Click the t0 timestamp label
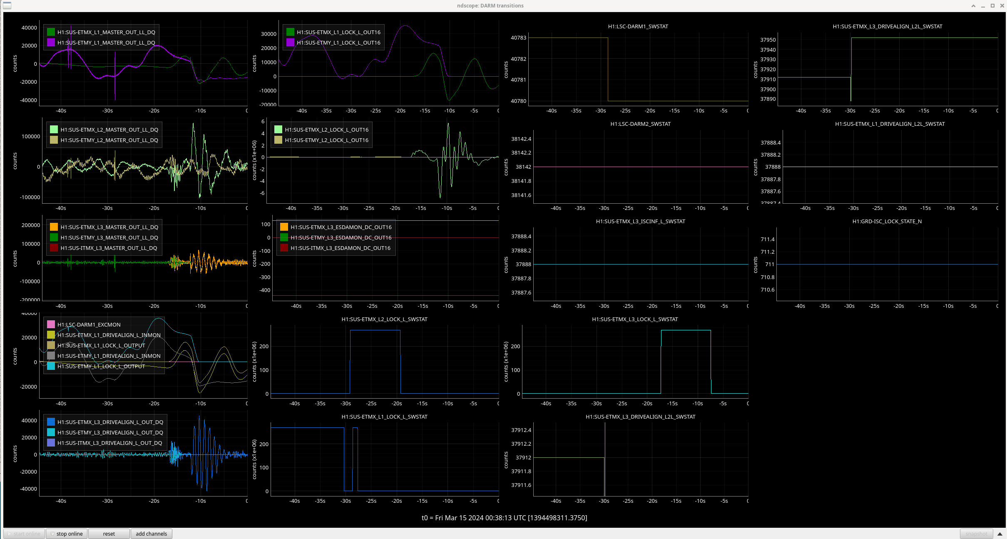The image size is (1007, 539). (504, 518)
